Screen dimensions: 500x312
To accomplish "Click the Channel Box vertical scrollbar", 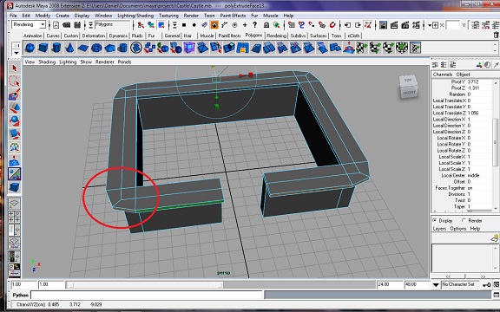I will [496, 143].
